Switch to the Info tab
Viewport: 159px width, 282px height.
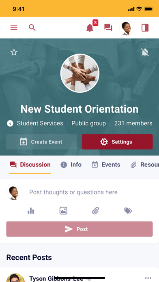[x=71, y=164]
